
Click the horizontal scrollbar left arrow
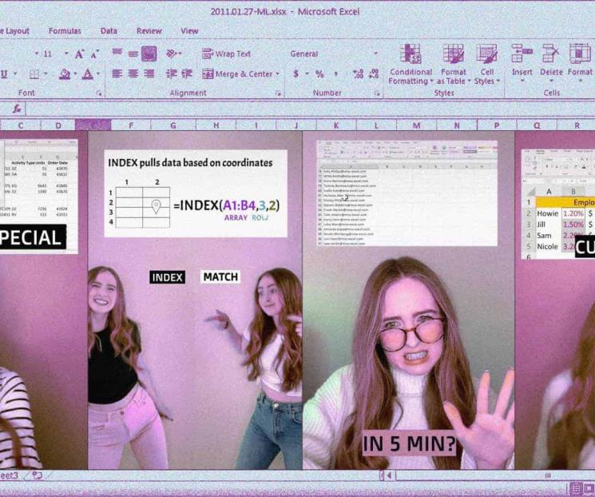tap(389, 475)
